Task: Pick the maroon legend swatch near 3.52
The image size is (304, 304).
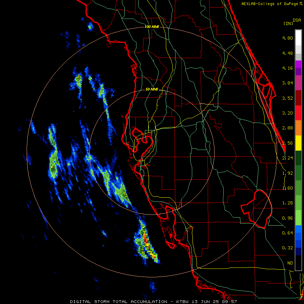Action: coord(298,98)
